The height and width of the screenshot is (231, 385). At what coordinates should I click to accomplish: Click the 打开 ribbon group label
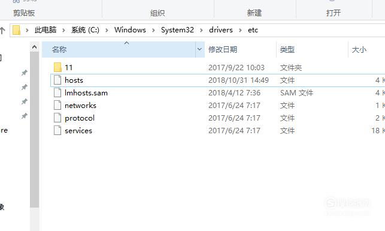[334, 13]
